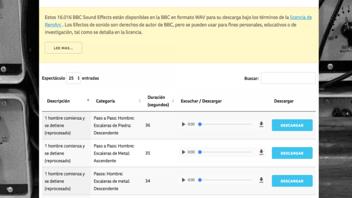
Task: Click DESCARGAR button for the 36-second sound
Action: pyautogui.click(x=292, y=125)
